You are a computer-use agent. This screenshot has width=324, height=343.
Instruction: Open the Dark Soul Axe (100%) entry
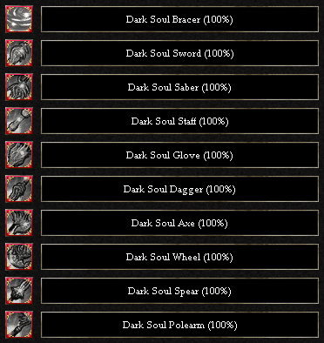tap(179, 223)
